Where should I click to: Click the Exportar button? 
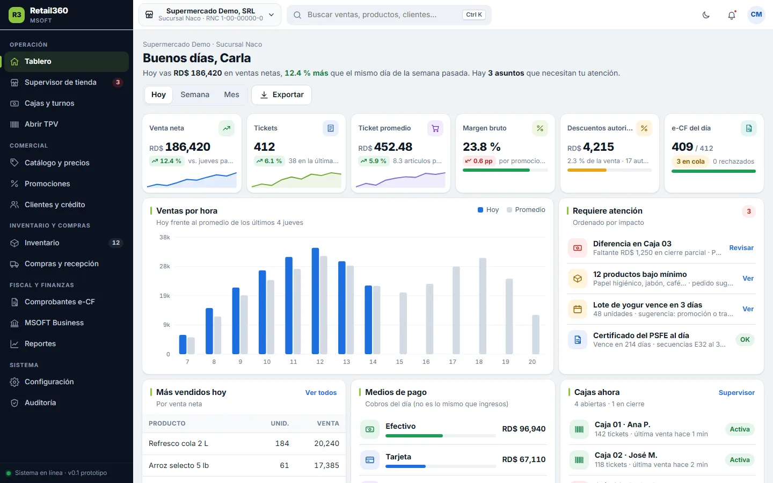(x=282, y=95)
